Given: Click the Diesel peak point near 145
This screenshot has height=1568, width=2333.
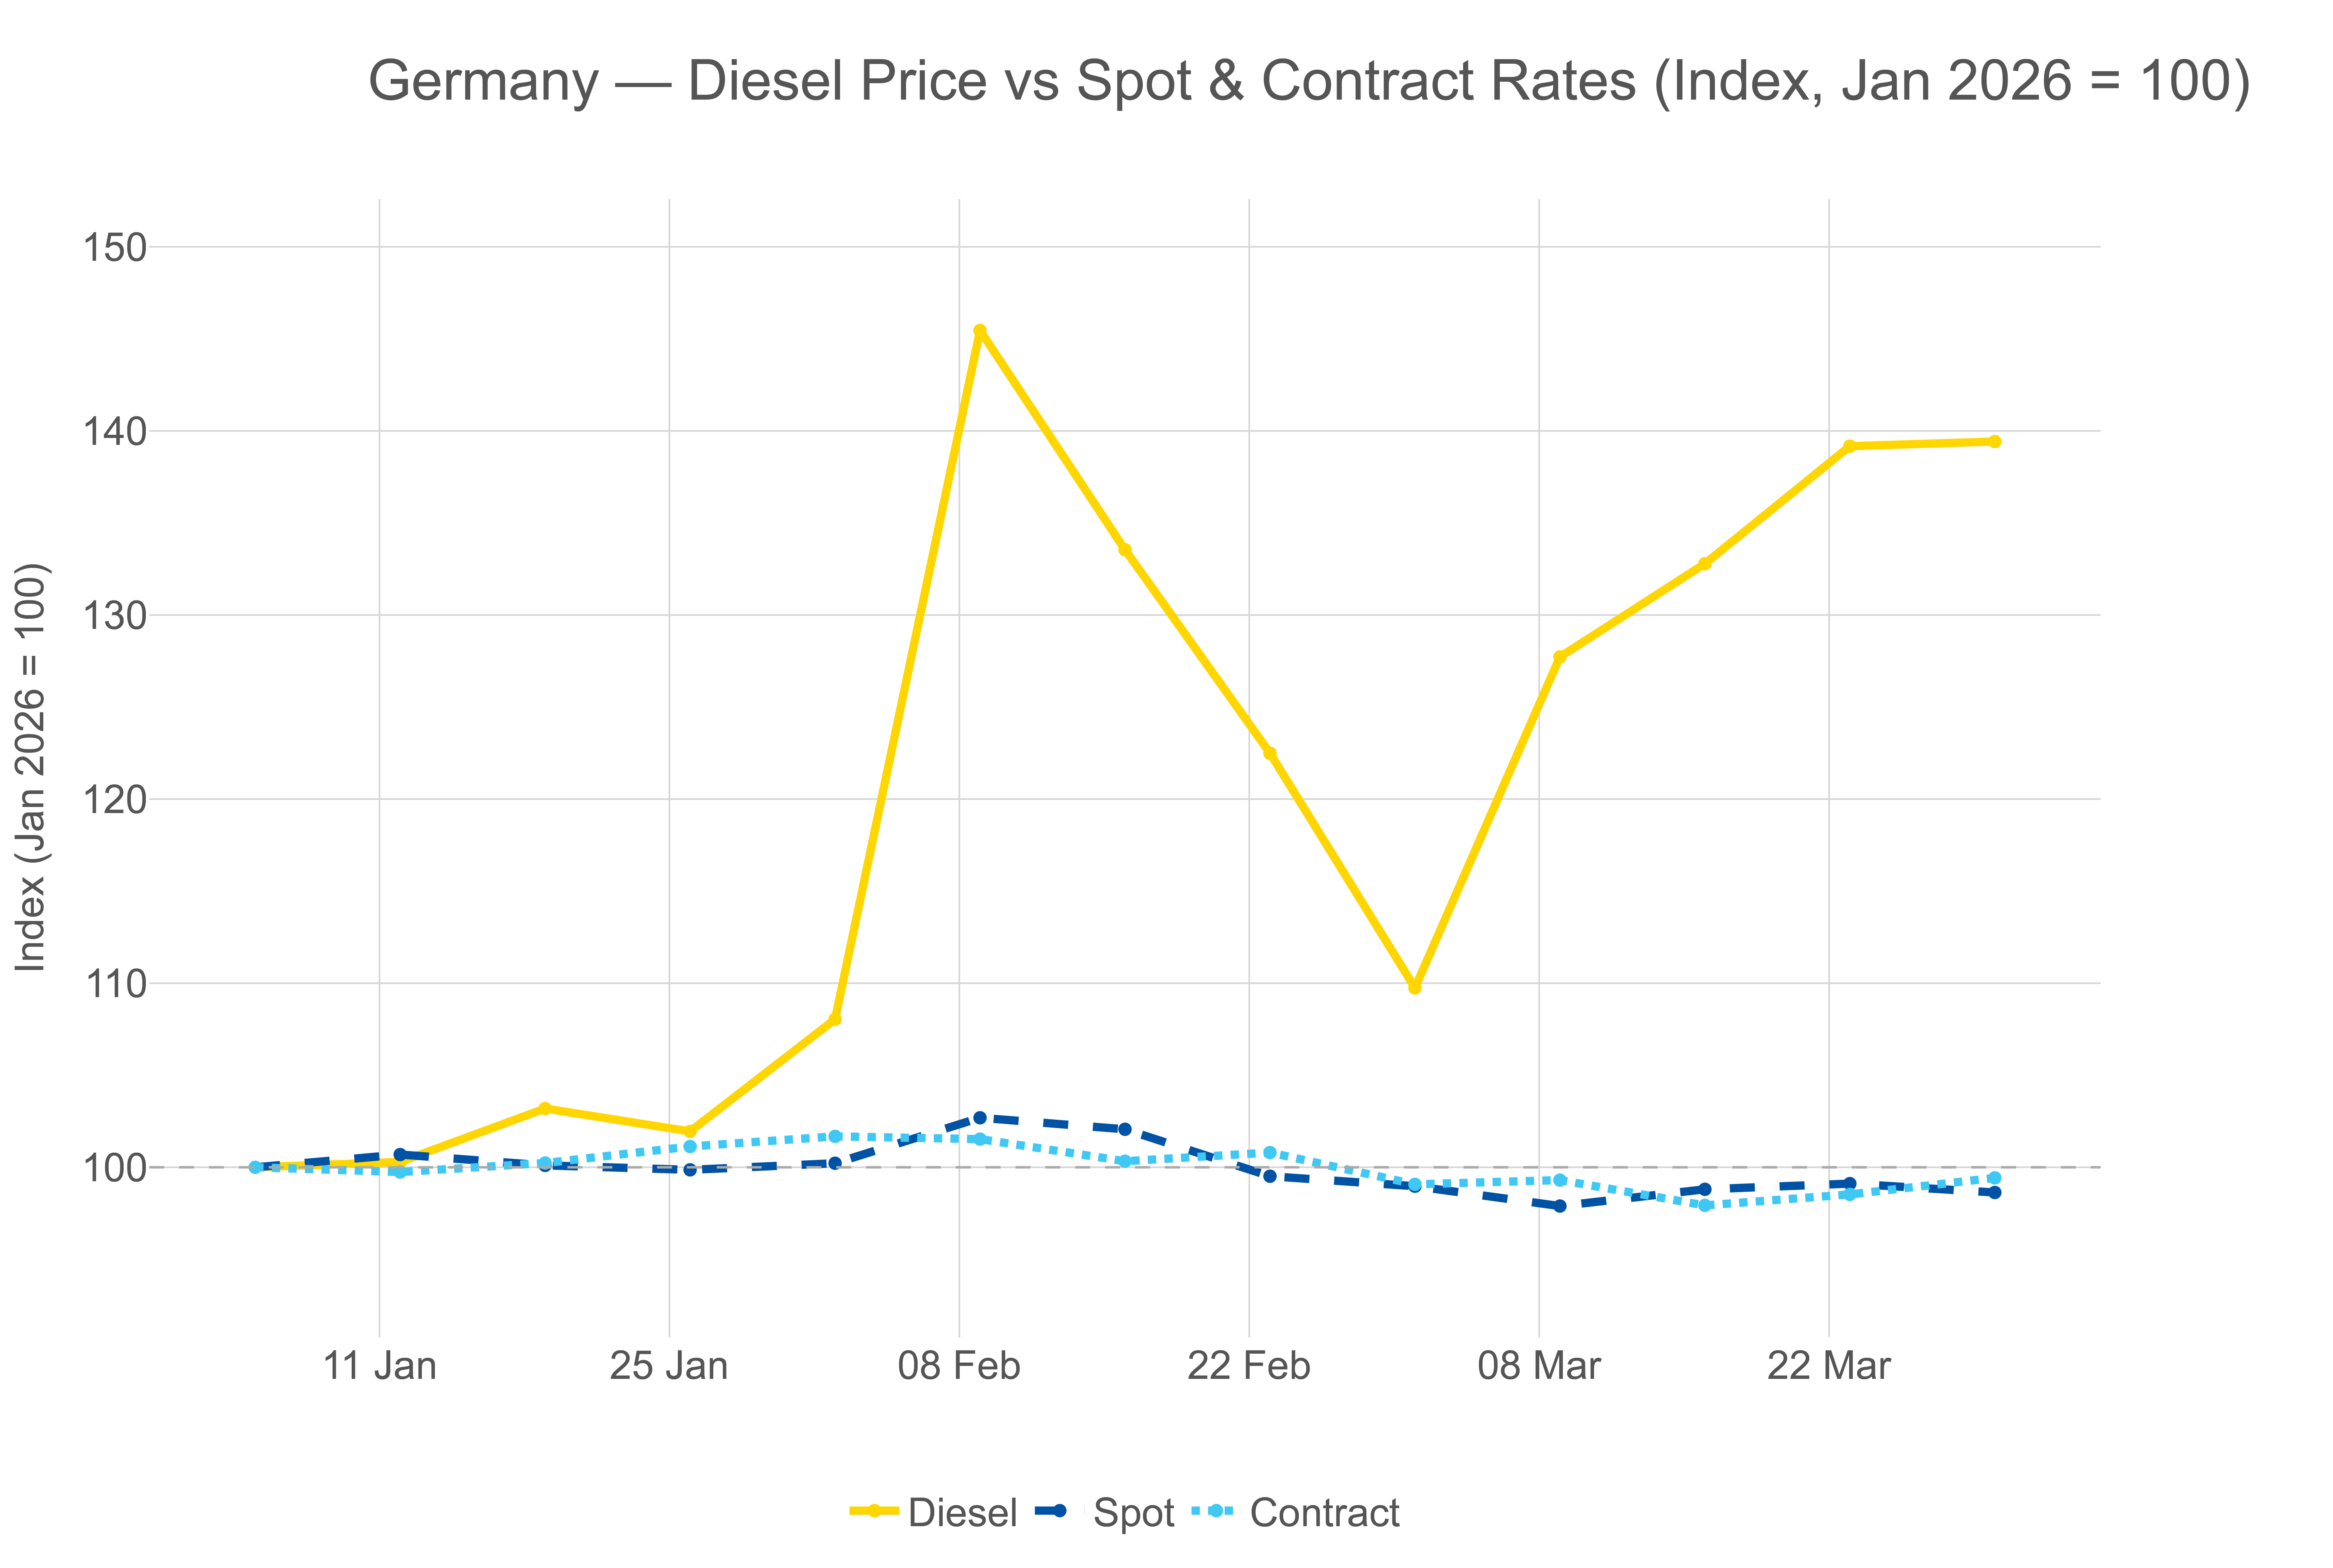Looking at the screenshot, I should (980, 331).
